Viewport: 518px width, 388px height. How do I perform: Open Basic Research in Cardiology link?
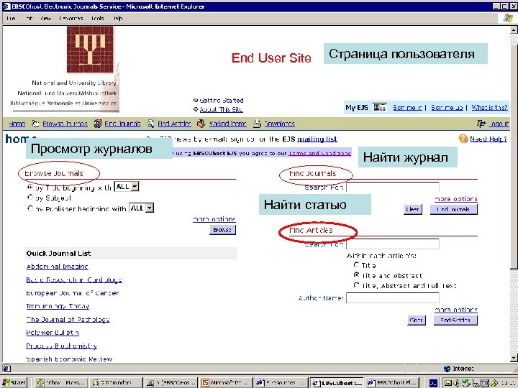pyautogui.click(x=74, y=280)
